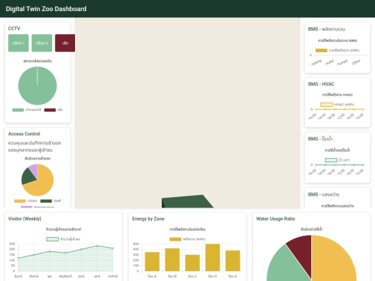Click the HVAC axis label in BMS total chart
375x281 pixels.
point(330,62)
